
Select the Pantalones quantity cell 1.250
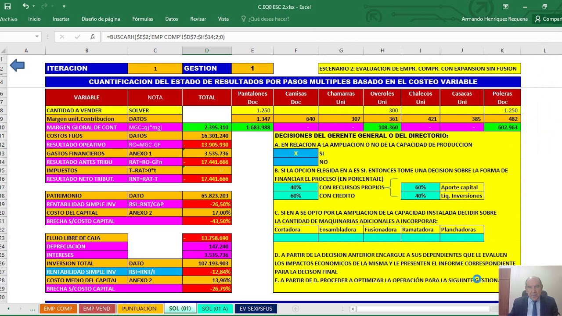252,111
